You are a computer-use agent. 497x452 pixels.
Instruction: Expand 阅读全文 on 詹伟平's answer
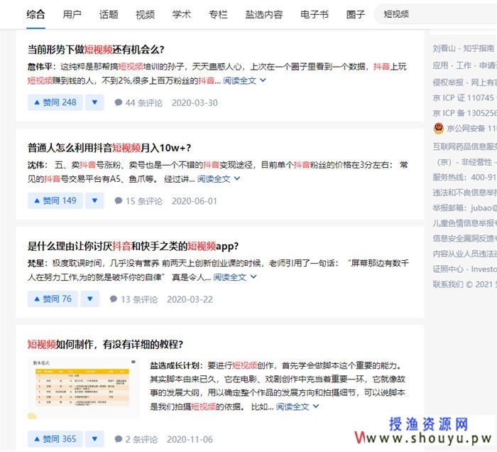(244, 81)
